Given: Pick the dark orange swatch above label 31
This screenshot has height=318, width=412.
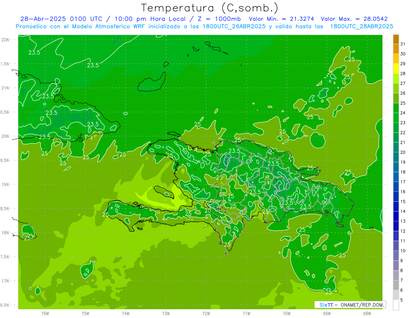Looking at the screenshot, I should coord(396,39).
